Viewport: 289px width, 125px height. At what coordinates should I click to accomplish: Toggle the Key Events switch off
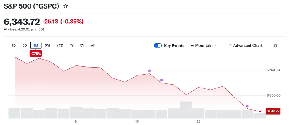(158, 46)
